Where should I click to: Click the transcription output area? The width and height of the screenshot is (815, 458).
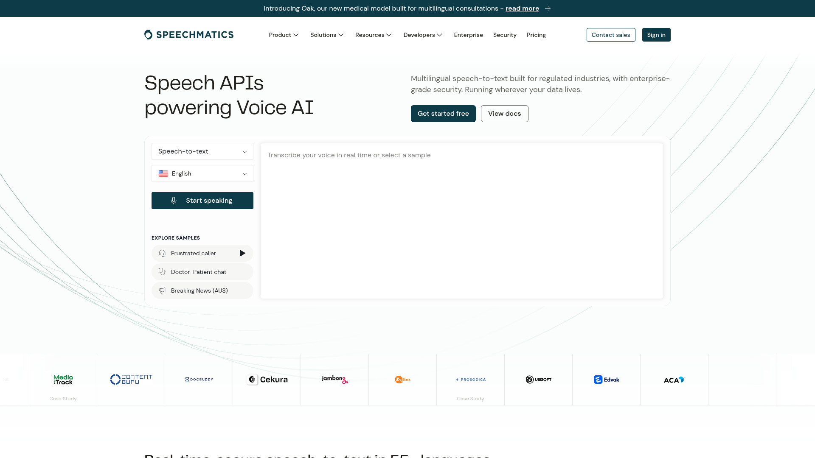pos(462,221)
